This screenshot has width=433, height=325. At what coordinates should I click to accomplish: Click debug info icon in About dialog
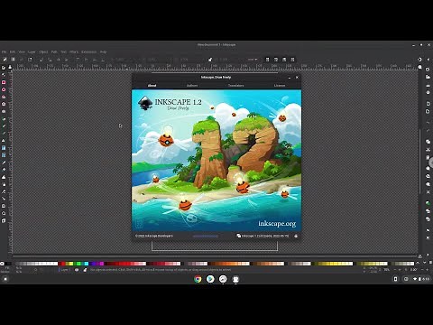pyautogui.click(x=296, y=236)
